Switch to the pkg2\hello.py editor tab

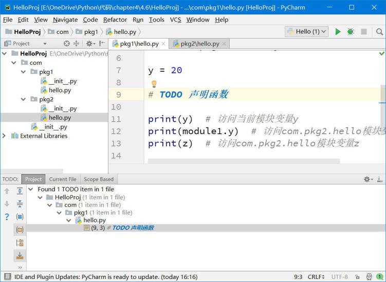(x=199, y=44)
